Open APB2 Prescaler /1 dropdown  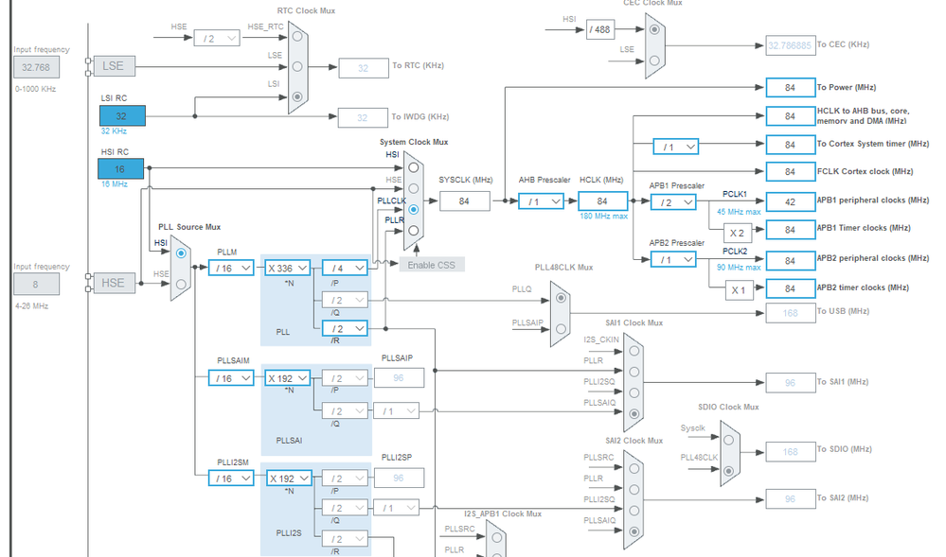click(673, 260)
